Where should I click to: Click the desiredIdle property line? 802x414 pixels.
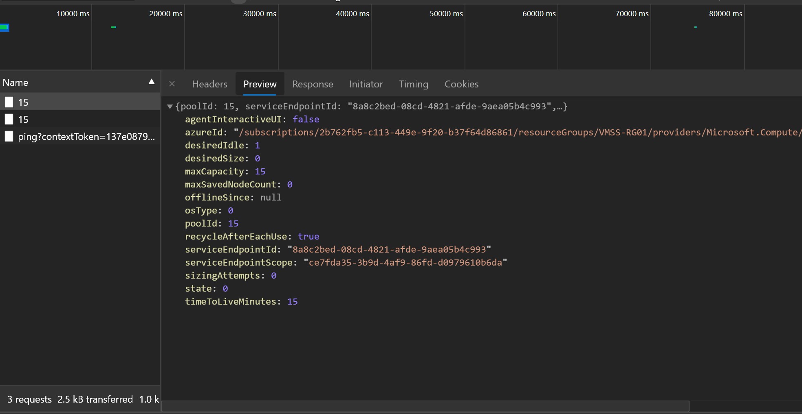pyautogui.click(x=222, y=145)
